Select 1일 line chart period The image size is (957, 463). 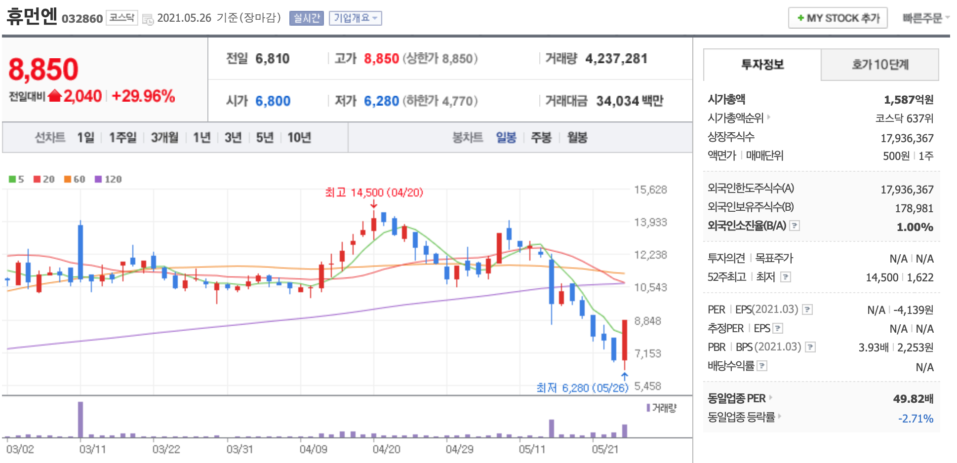coord(85,137)
